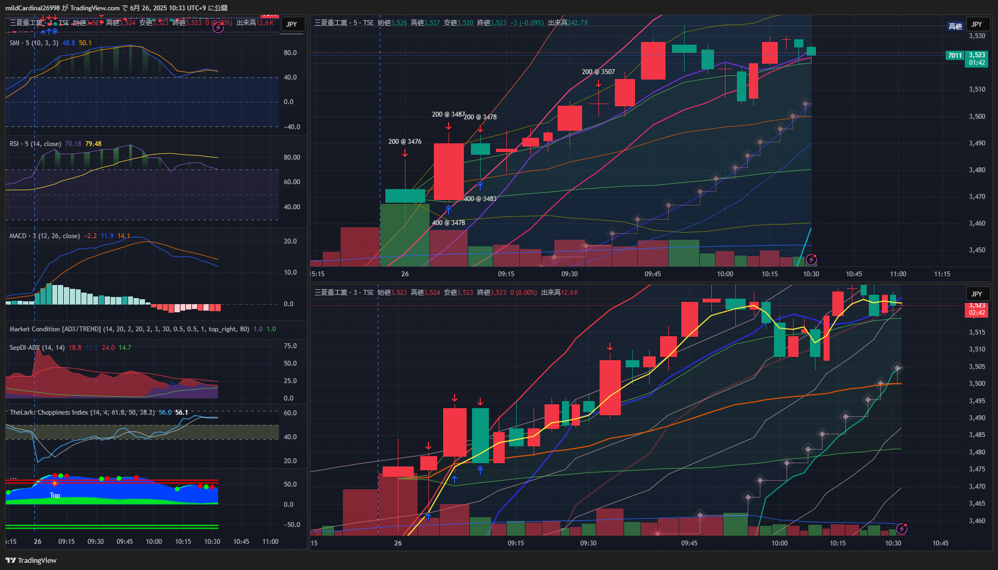Click the lightning icon at the bottom of the lower 3-minute chart
Screen dimensions: 998x570
902,529
